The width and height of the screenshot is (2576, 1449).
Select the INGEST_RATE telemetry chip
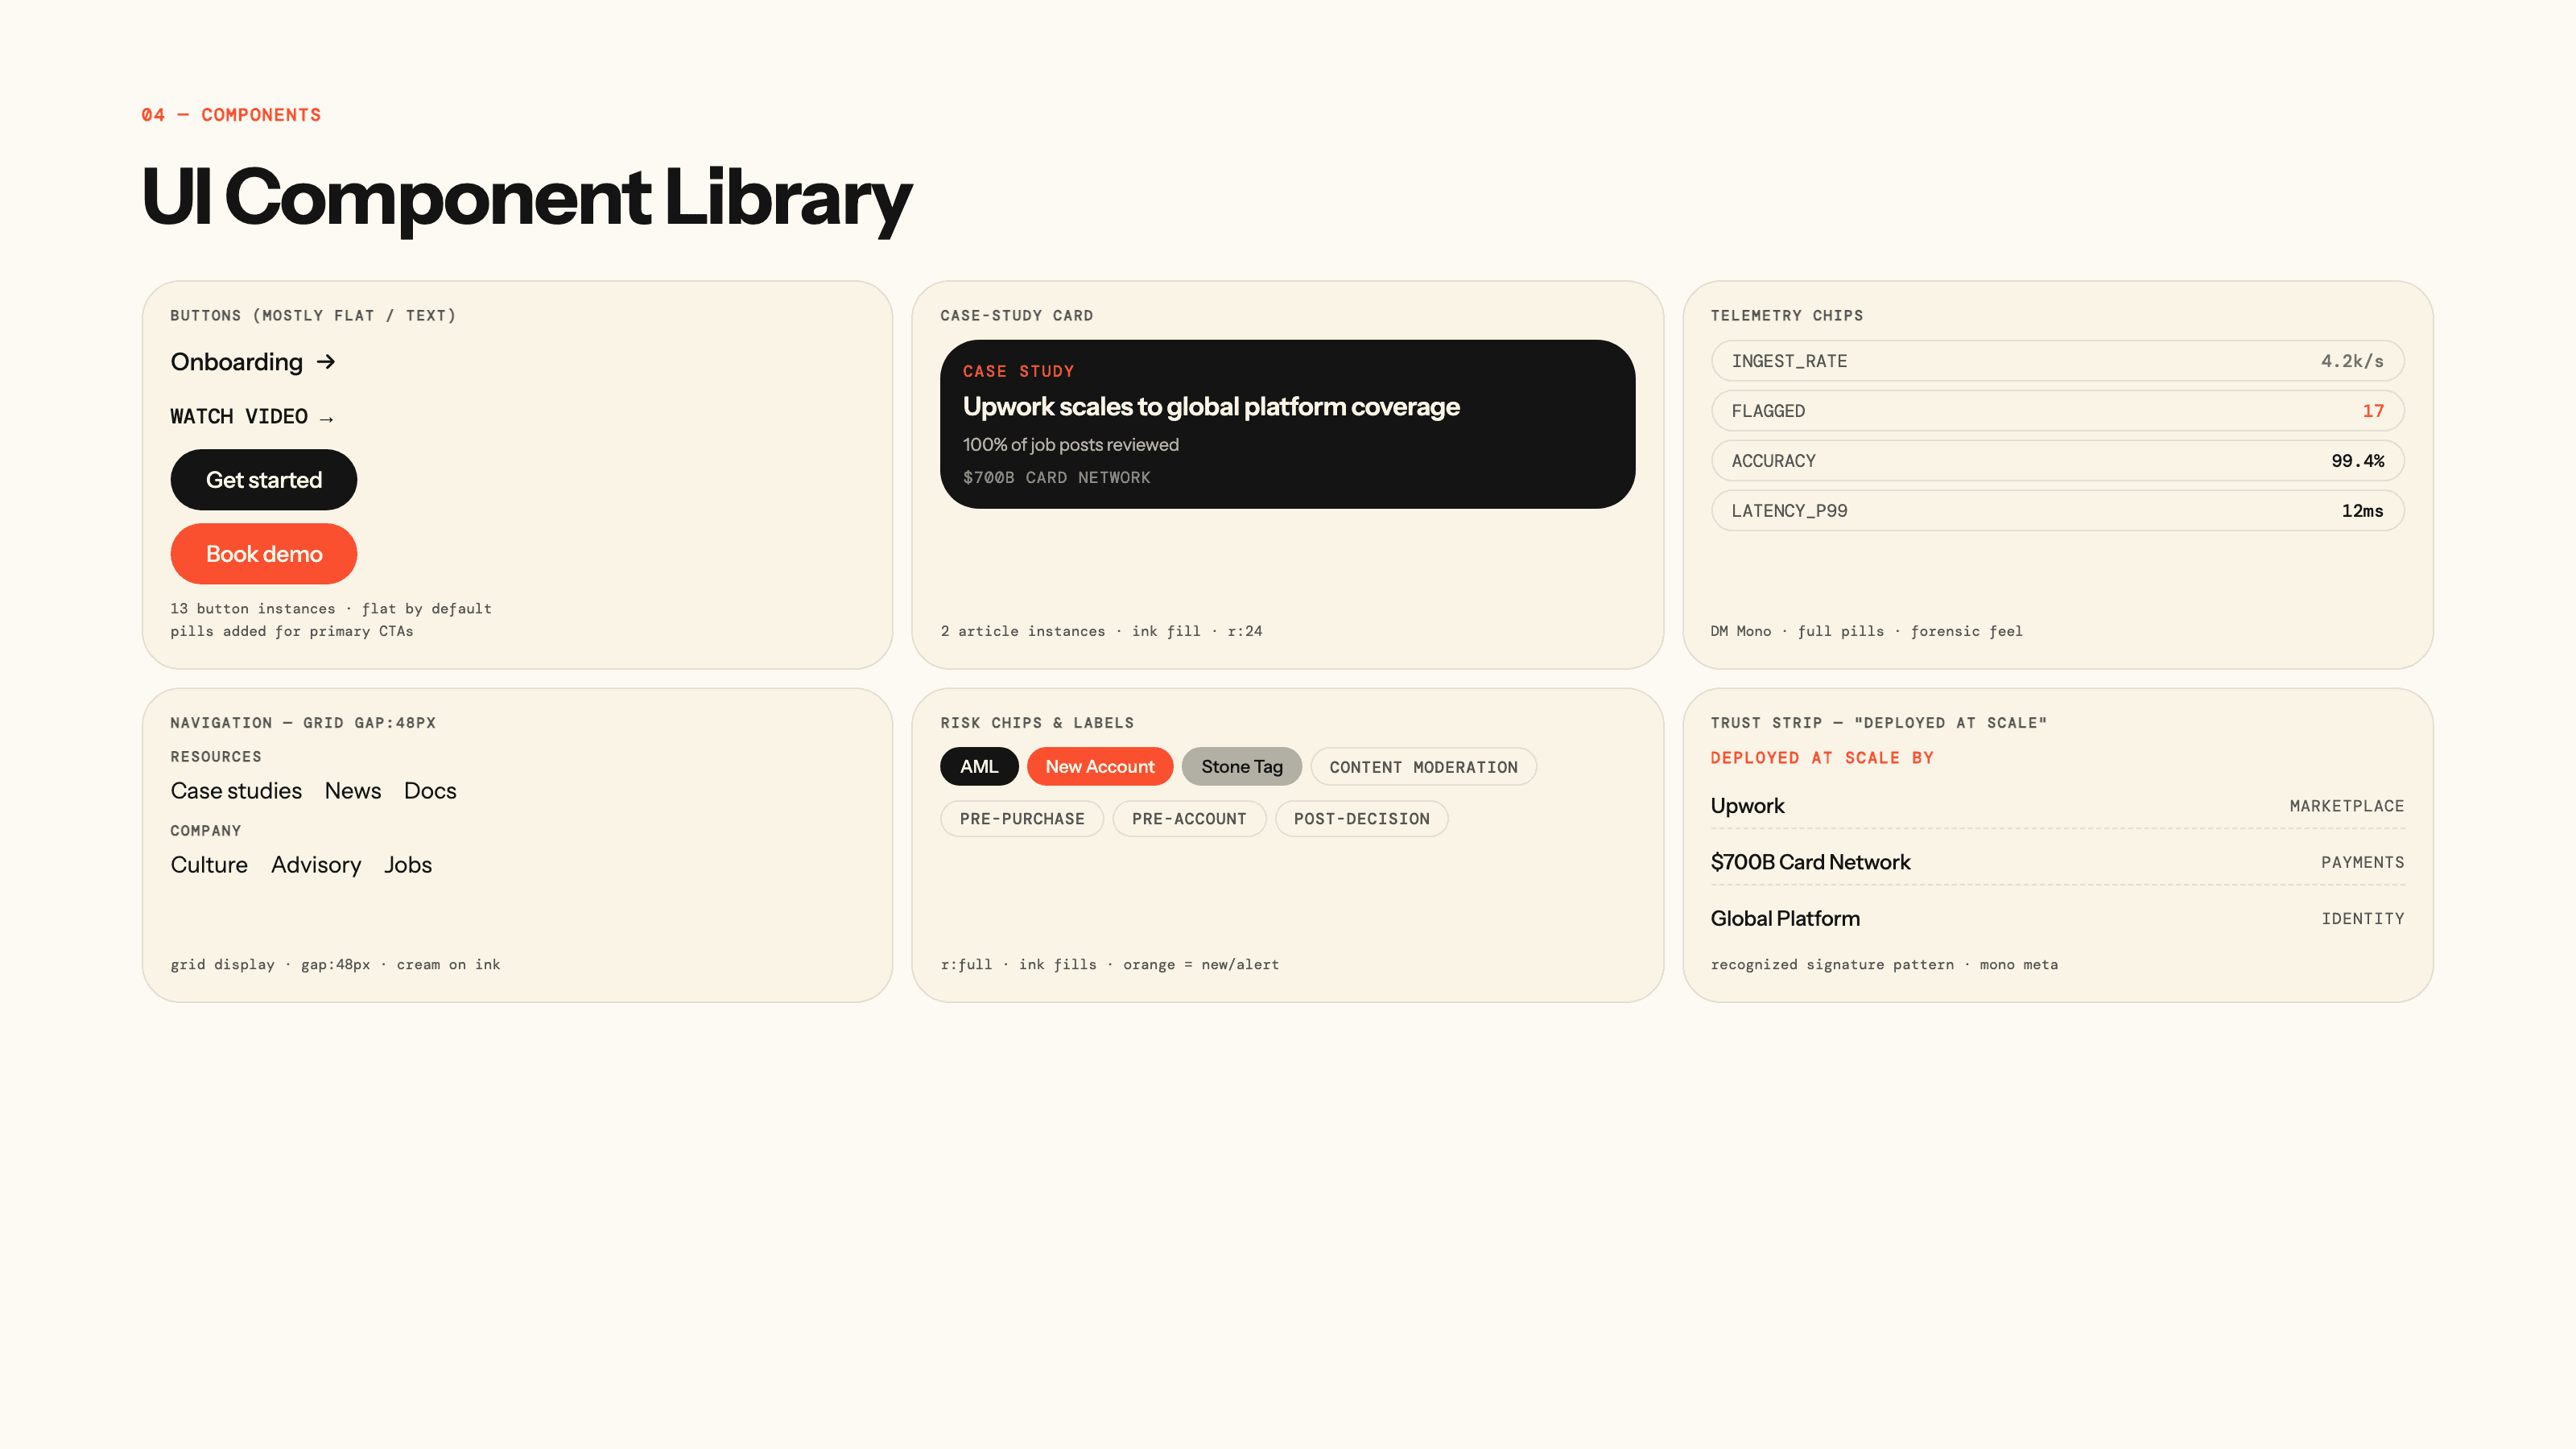2057,361
